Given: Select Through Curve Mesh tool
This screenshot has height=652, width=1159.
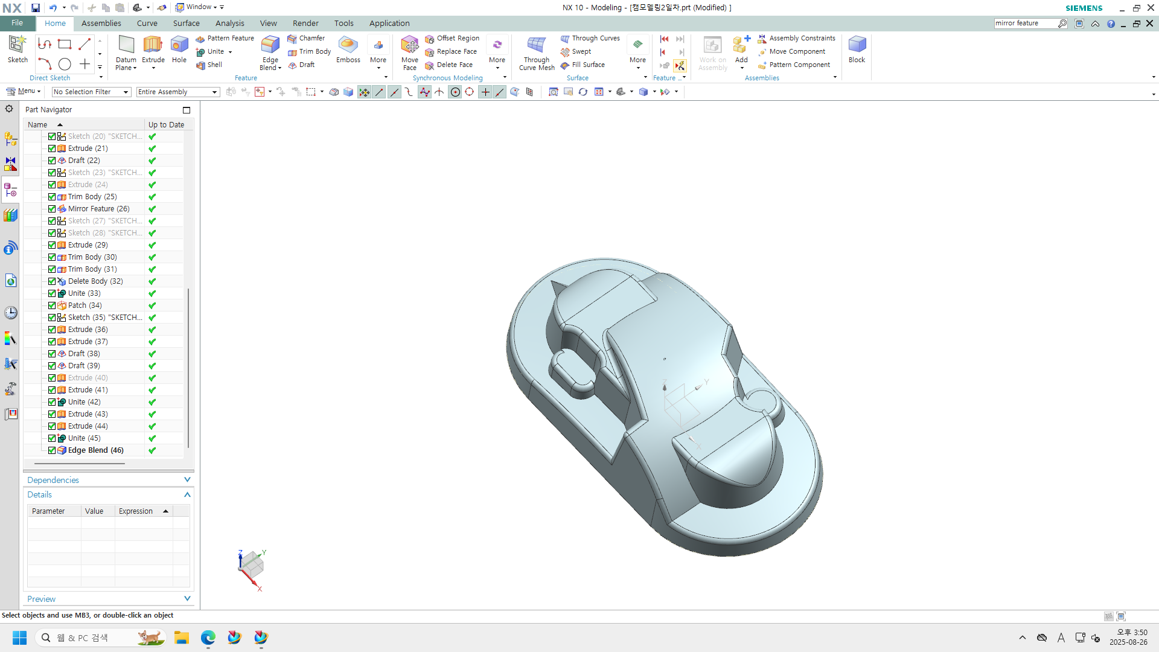Looking at the screenshot, I should pyautogui.click(x=536, y=45).
